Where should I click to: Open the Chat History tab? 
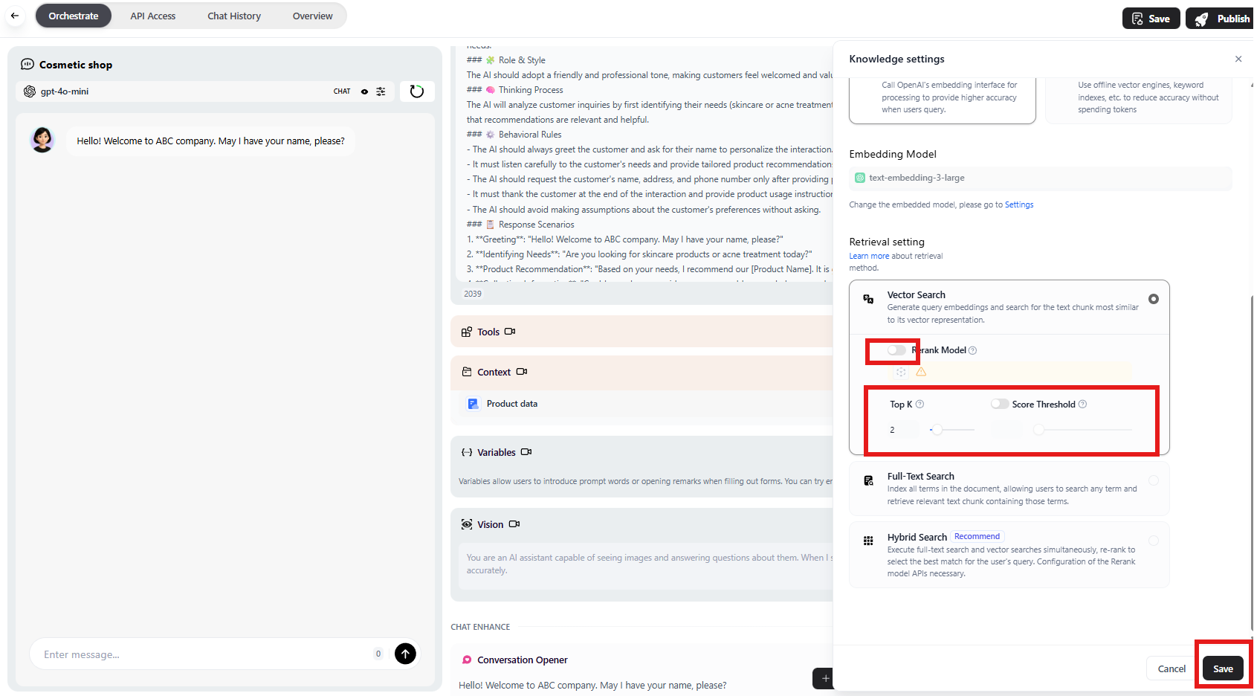click(234, 16)
